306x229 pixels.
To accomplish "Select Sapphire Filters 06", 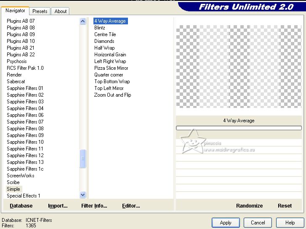I will pos(25,115).
